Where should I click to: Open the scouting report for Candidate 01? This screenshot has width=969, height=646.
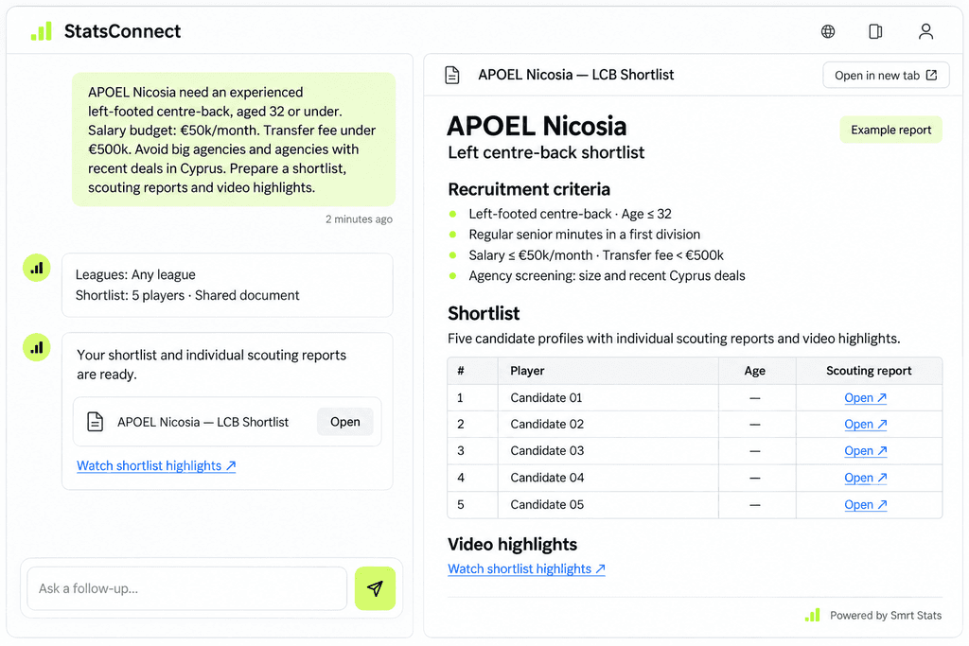(x=865, y=398)
